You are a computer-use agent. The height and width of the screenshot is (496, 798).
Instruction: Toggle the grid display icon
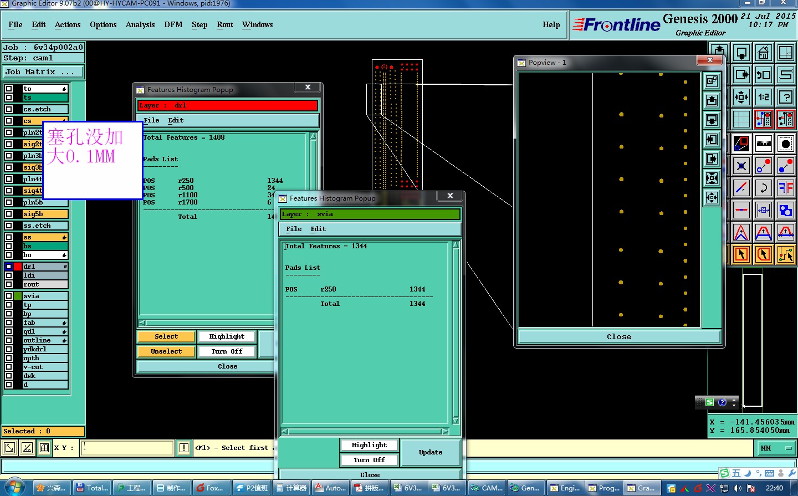741,119
